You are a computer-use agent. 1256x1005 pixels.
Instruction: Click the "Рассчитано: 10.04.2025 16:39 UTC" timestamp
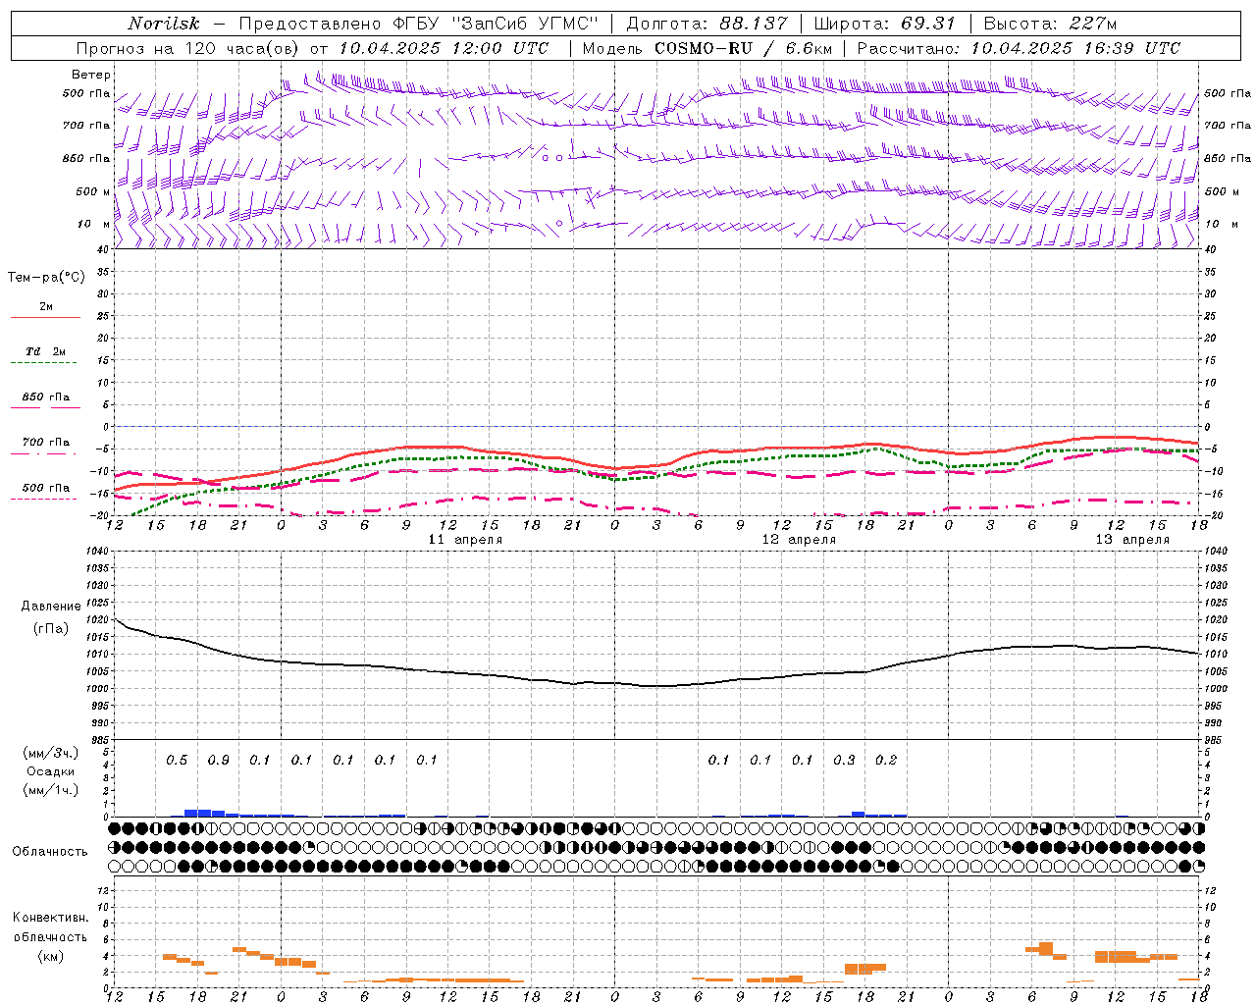(1019, 48)
